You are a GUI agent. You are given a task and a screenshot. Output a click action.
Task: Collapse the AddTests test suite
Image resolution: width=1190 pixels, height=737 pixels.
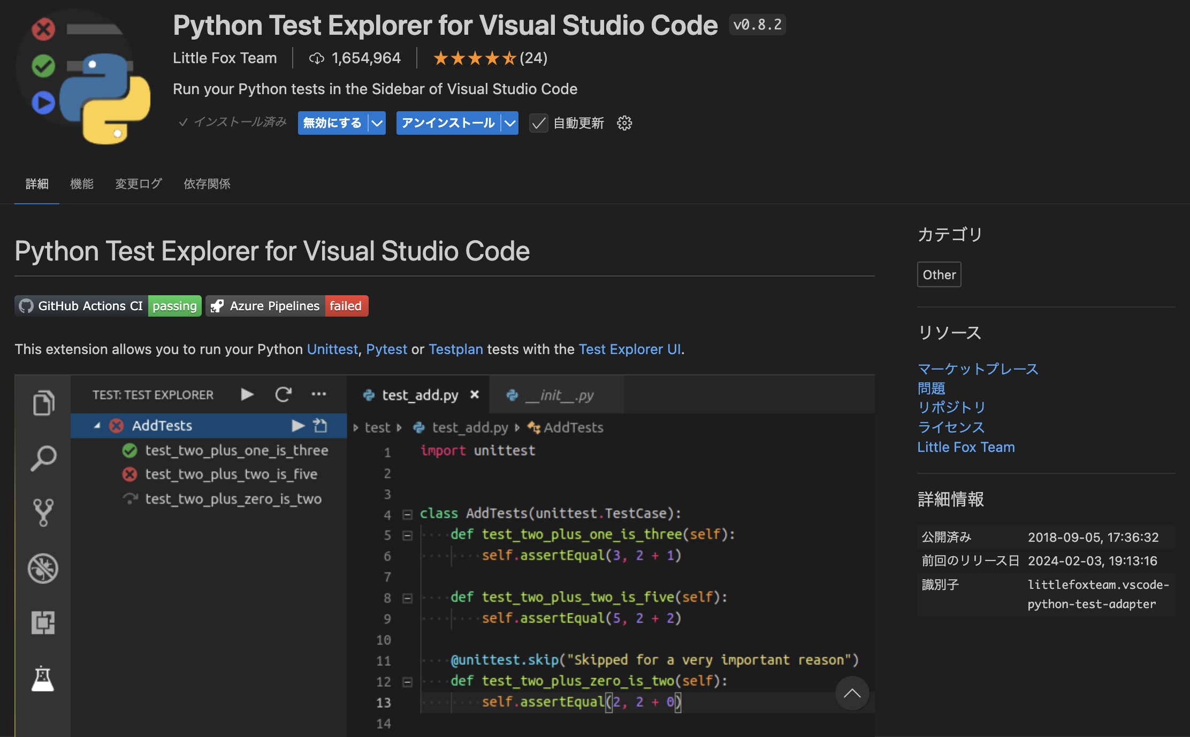click(97, 425)
